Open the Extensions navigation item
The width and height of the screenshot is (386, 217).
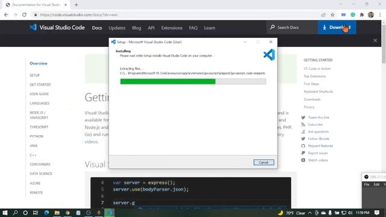pos(171,28)
